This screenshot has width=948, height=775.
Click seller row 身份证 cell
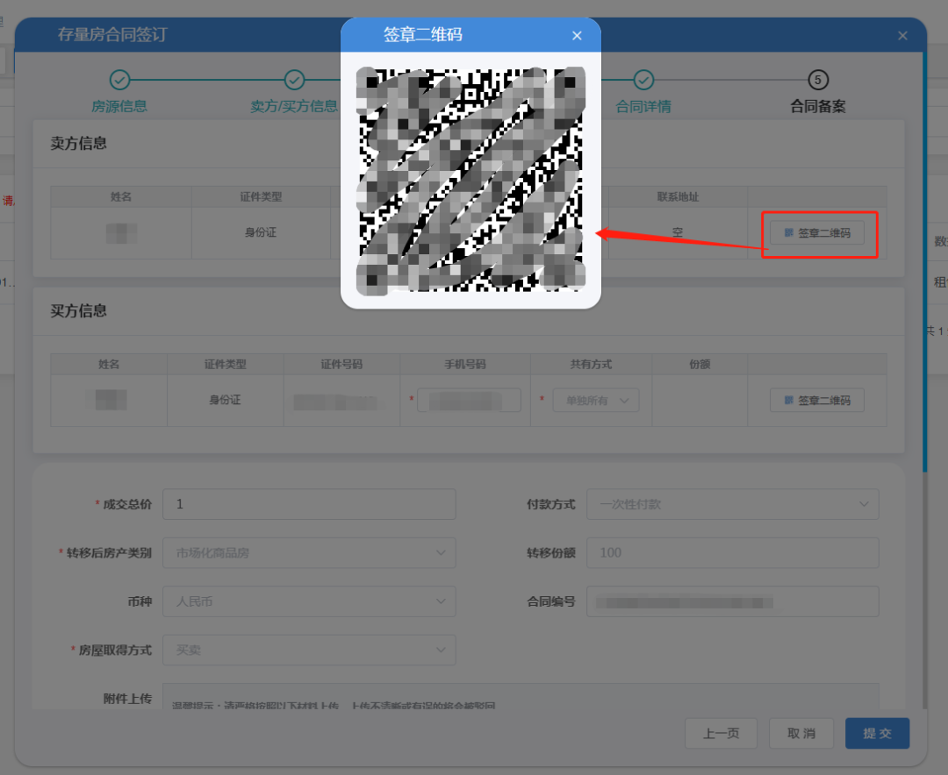point(261,232)
